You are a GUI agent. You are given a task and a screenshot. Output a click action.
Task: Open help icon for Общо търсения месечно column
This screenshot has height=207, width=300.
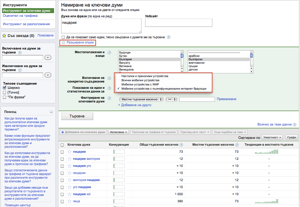181,145
